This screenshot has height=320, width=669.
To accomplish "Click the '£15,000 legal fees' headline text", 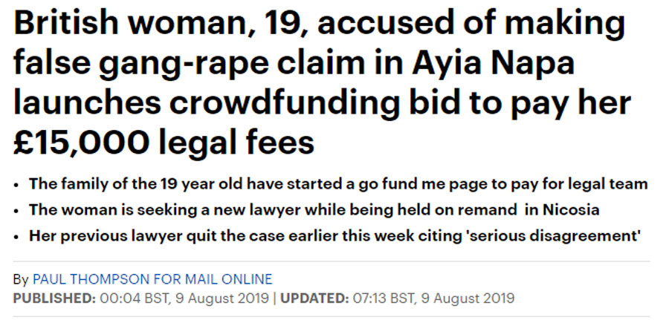I will pos(164,142).
